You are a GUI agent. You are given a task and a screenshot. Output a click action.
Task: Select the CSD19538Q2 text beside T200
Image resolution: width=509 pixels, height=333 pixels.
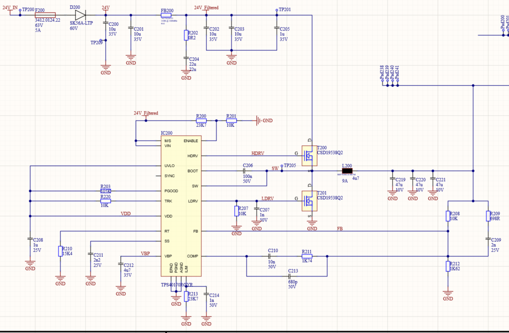(330, 153)
